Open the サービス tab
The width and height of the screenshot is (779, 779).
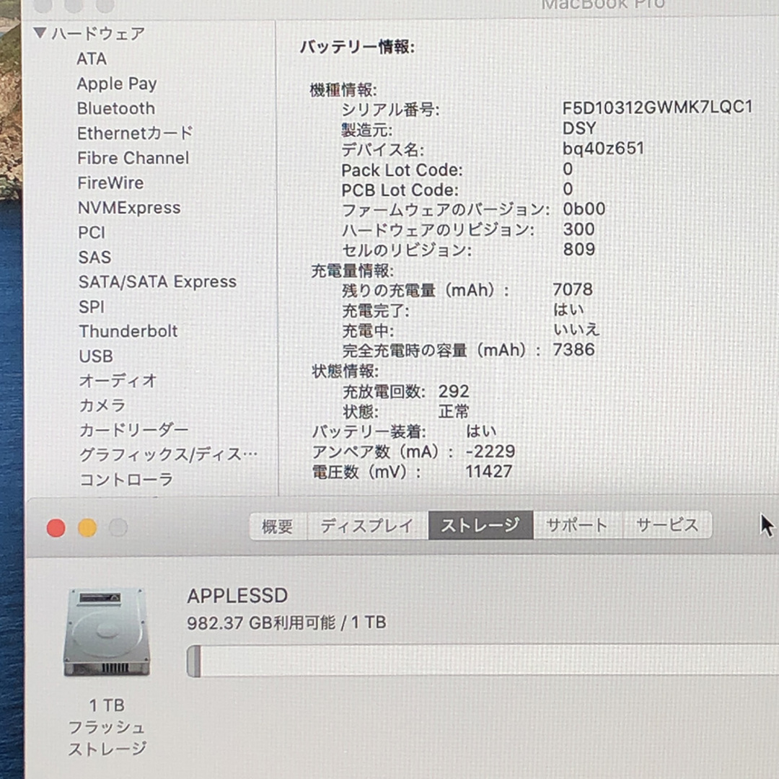coord(667,526)
